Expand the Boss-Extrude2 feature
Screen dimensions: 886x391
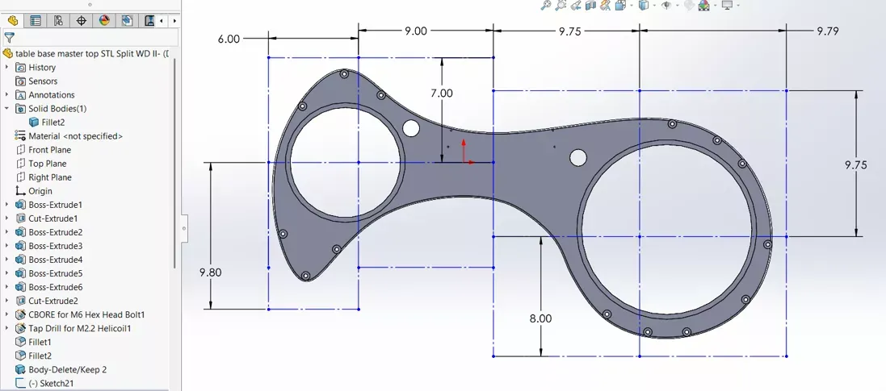[6, 232]
